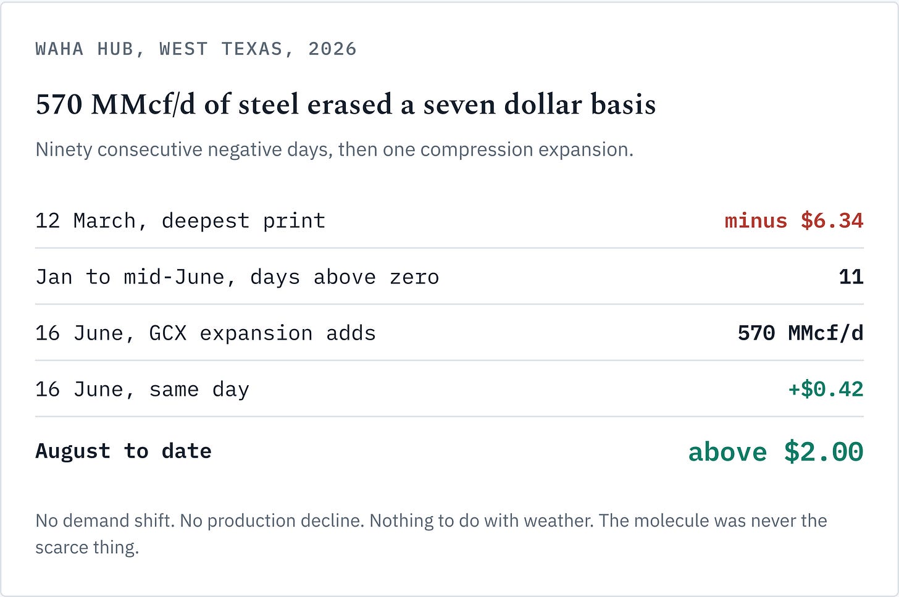
Task: Select the headline about 570 MMcf/d of steel
Action: 346,104
